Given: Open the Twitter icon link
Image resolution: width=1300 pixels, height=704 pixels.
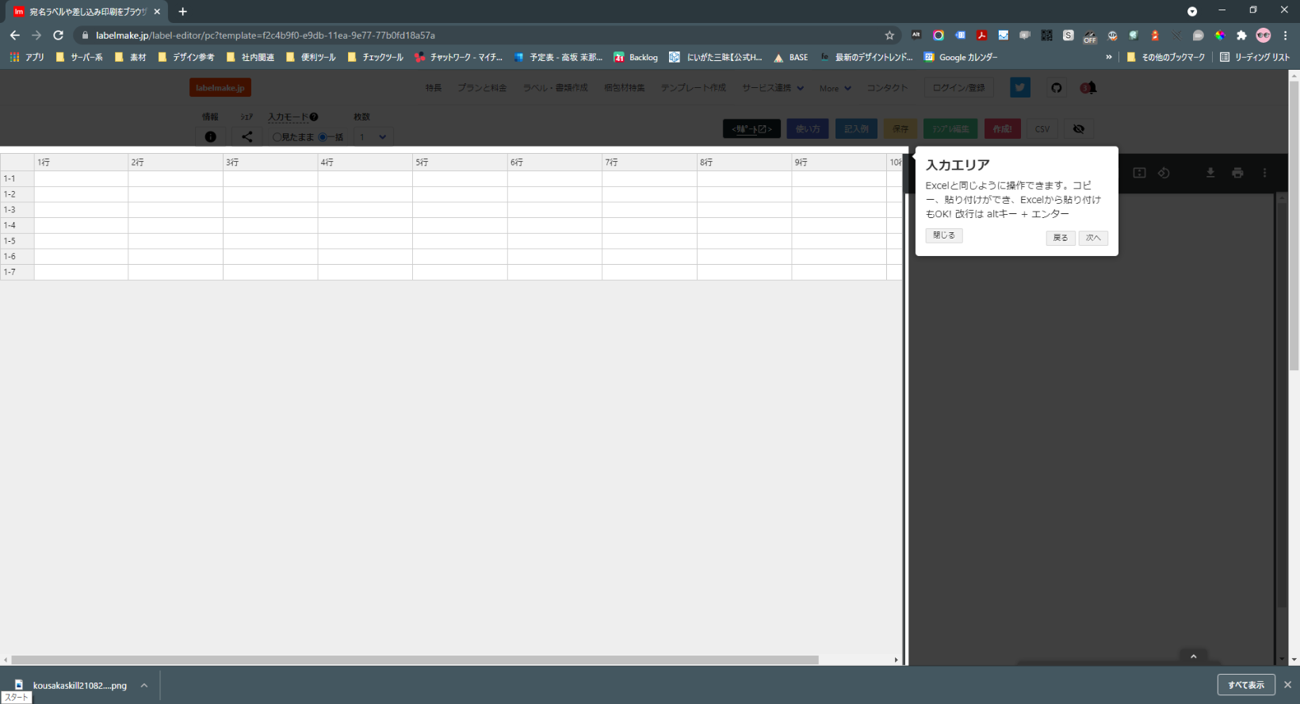Looking at the screenshot, I should tap(1020, 88).
